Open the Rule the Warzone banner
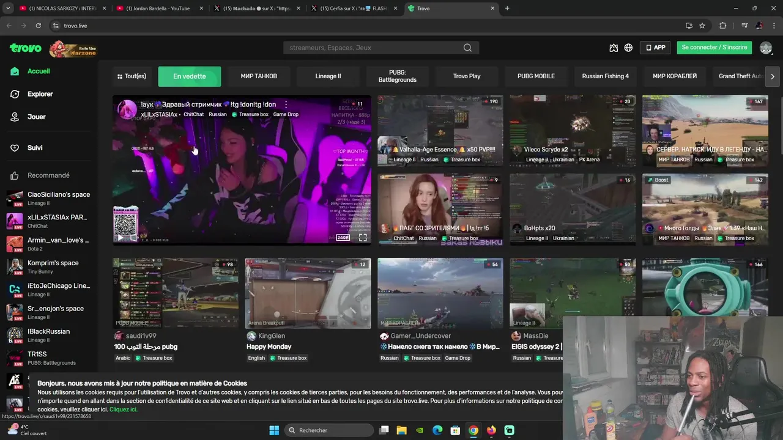Image resolution: width=783 pixels, height=440 pixels. pos(73,49)
